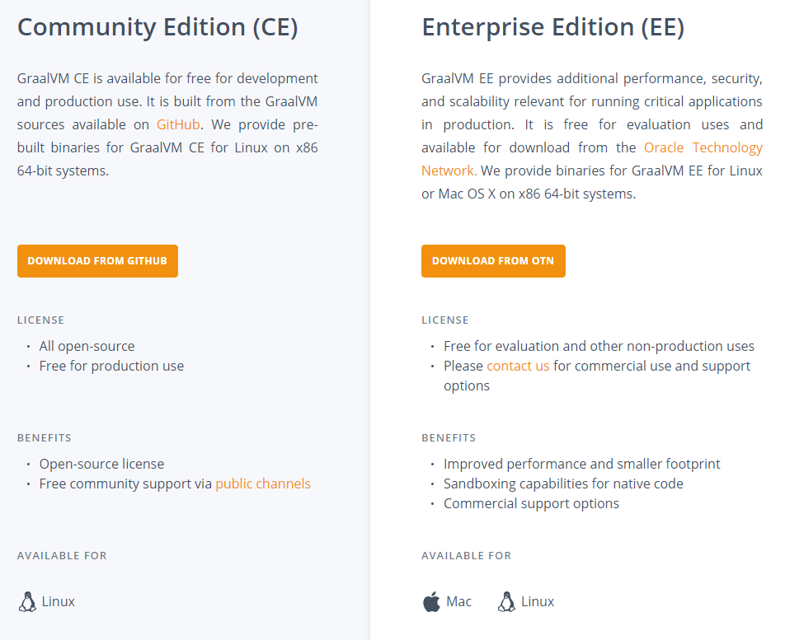The width and height of the screenshot is (785, 640).
Task: Select the Enterprise Edition (EE) heading
Action: pos(552,27)
